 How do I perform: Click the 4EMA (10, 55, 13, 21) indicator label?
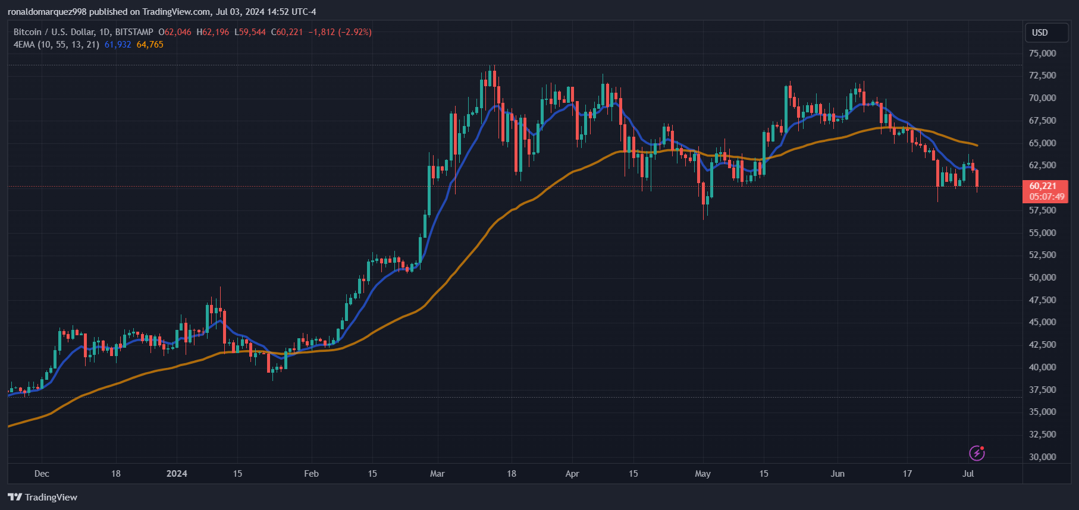point(57,45)
